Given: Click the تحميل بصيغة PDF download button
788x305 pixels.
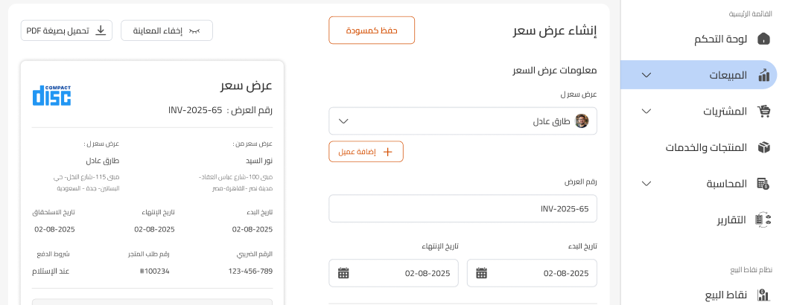Looking at the screenshot, I should click(66, 30).
